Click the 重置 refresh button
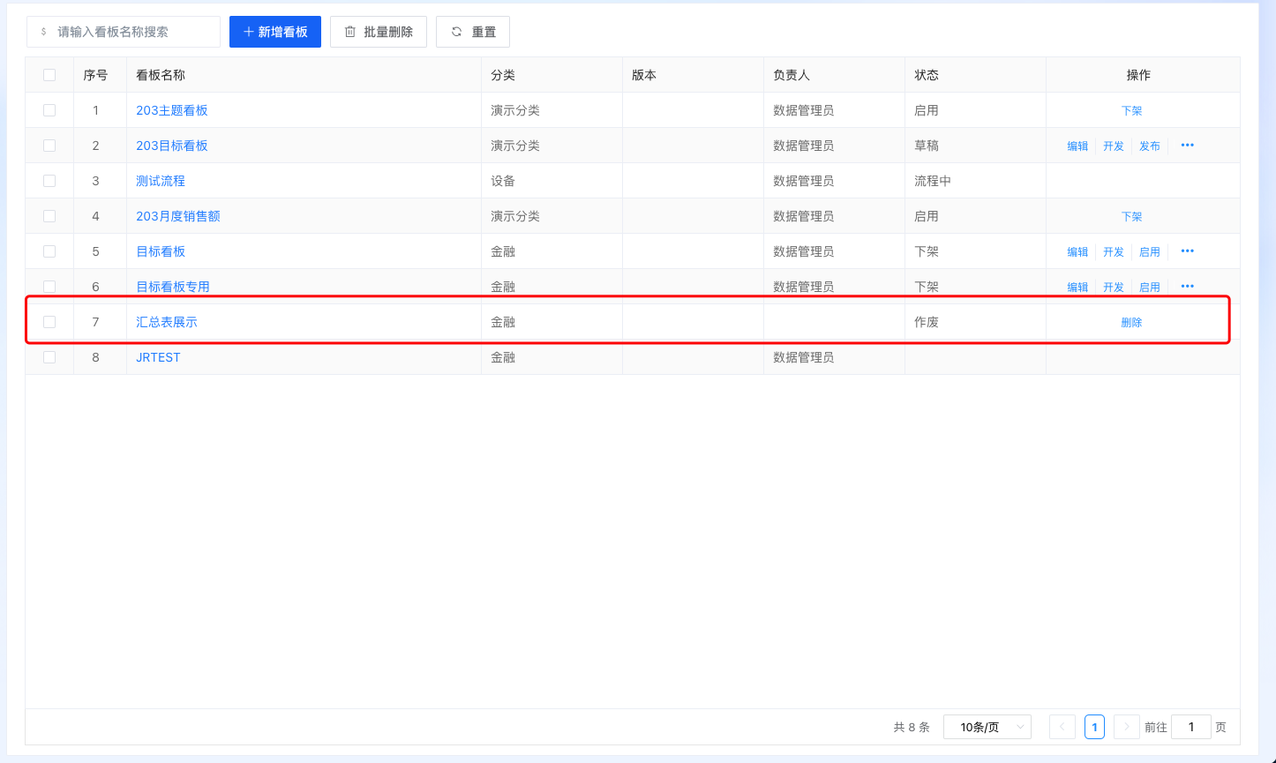This screenshot has width=1276, height=763. (x=472, y=32)
